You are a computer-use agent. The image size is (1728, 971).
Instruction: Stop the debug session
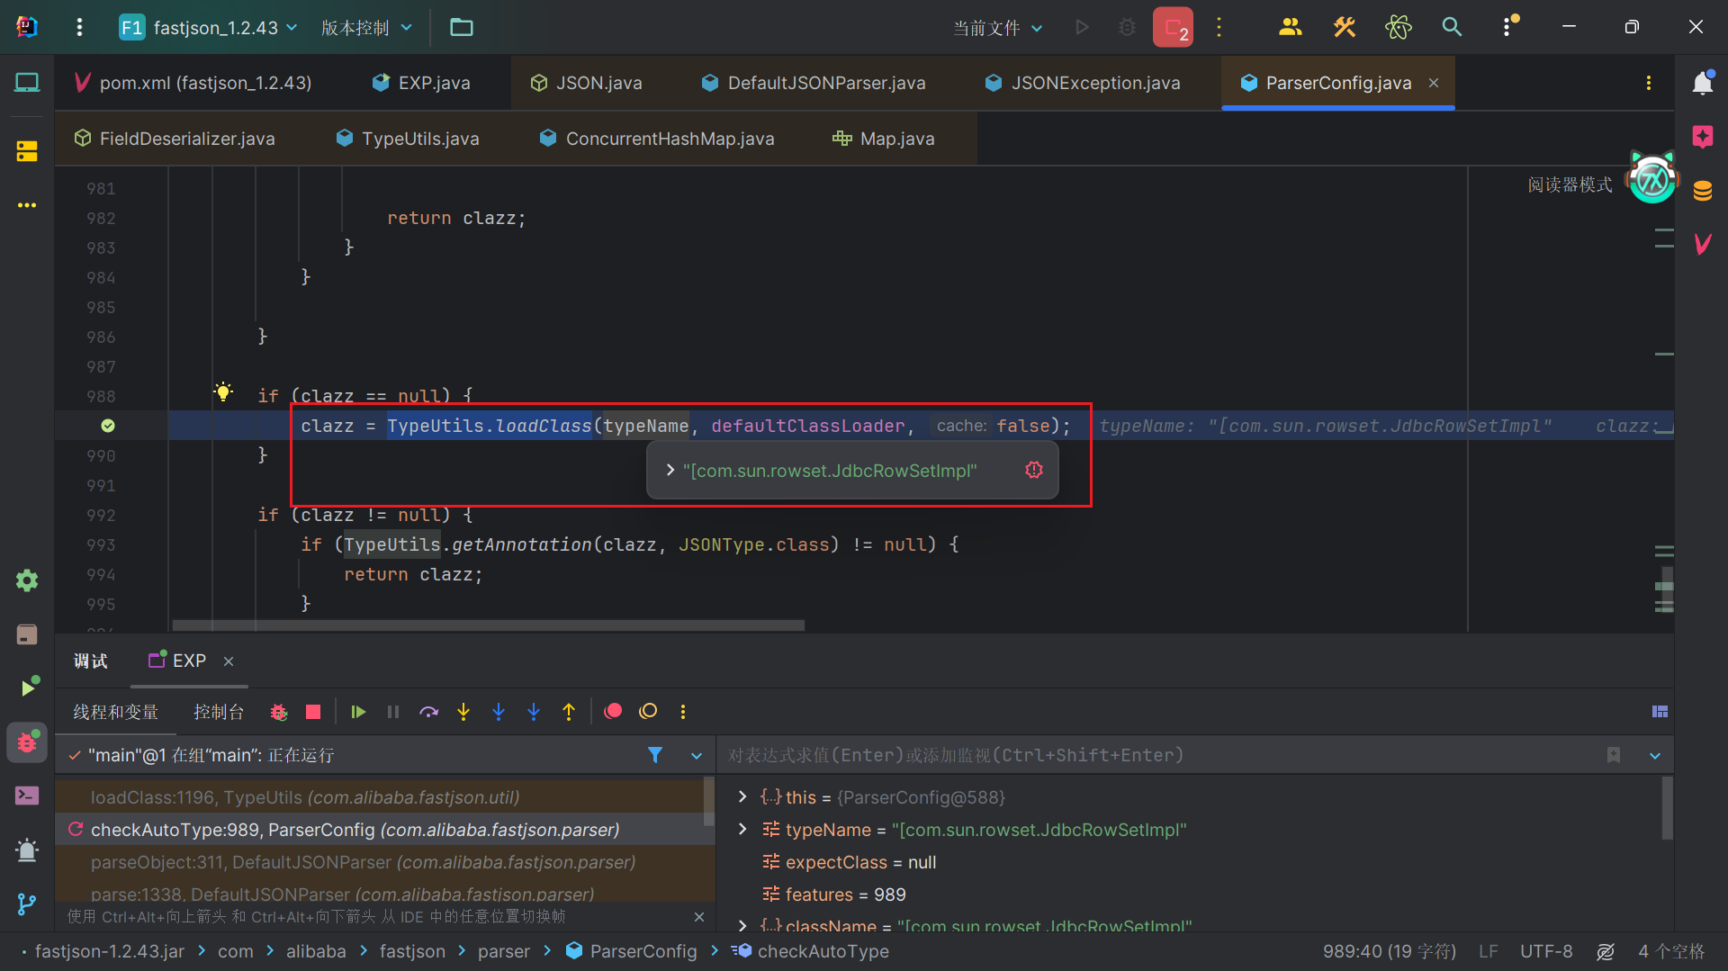(313, 712)
